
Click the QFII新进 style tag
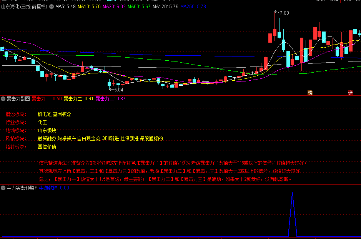point(110,138)
